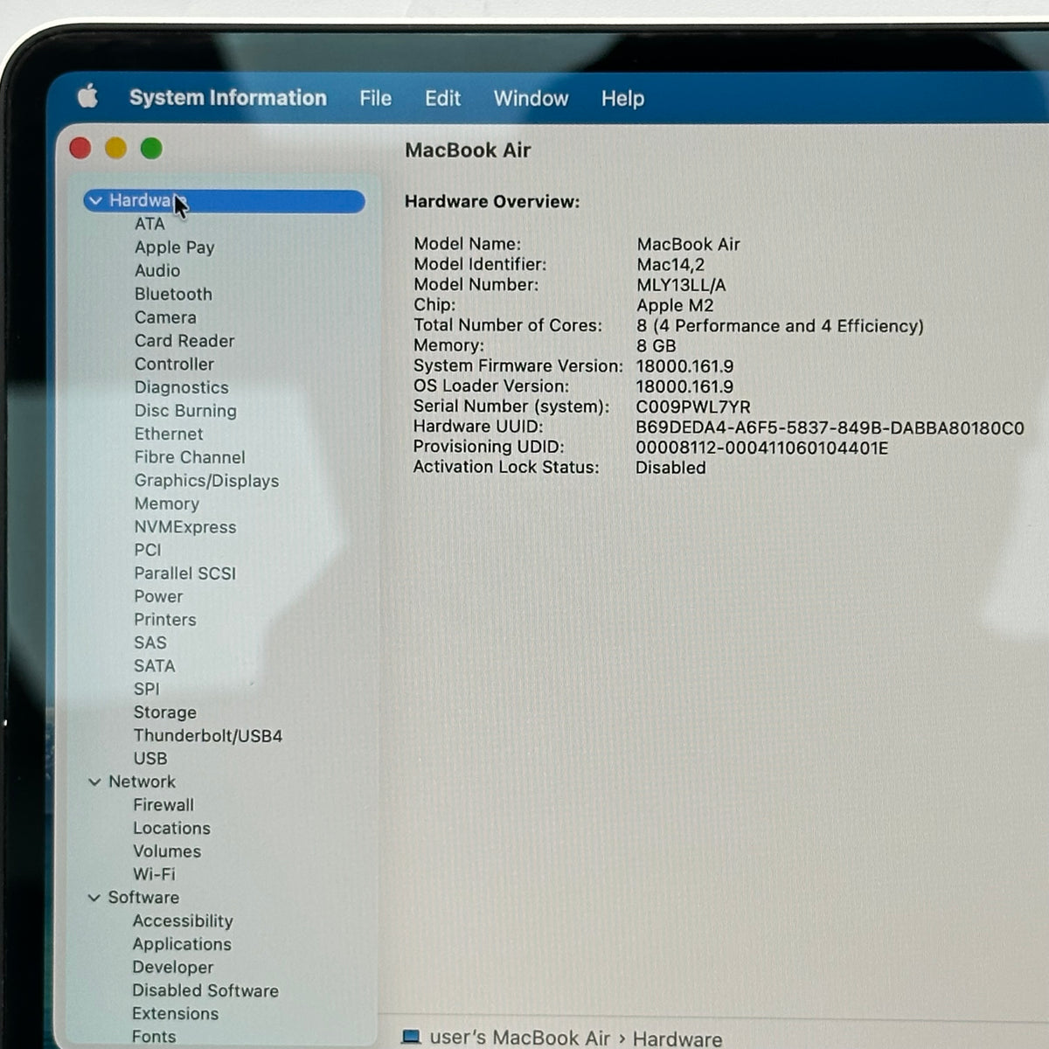Screen dimensions: 1049x1049
Task: Select Firewall under Network
Action: [x=163, y=805]
